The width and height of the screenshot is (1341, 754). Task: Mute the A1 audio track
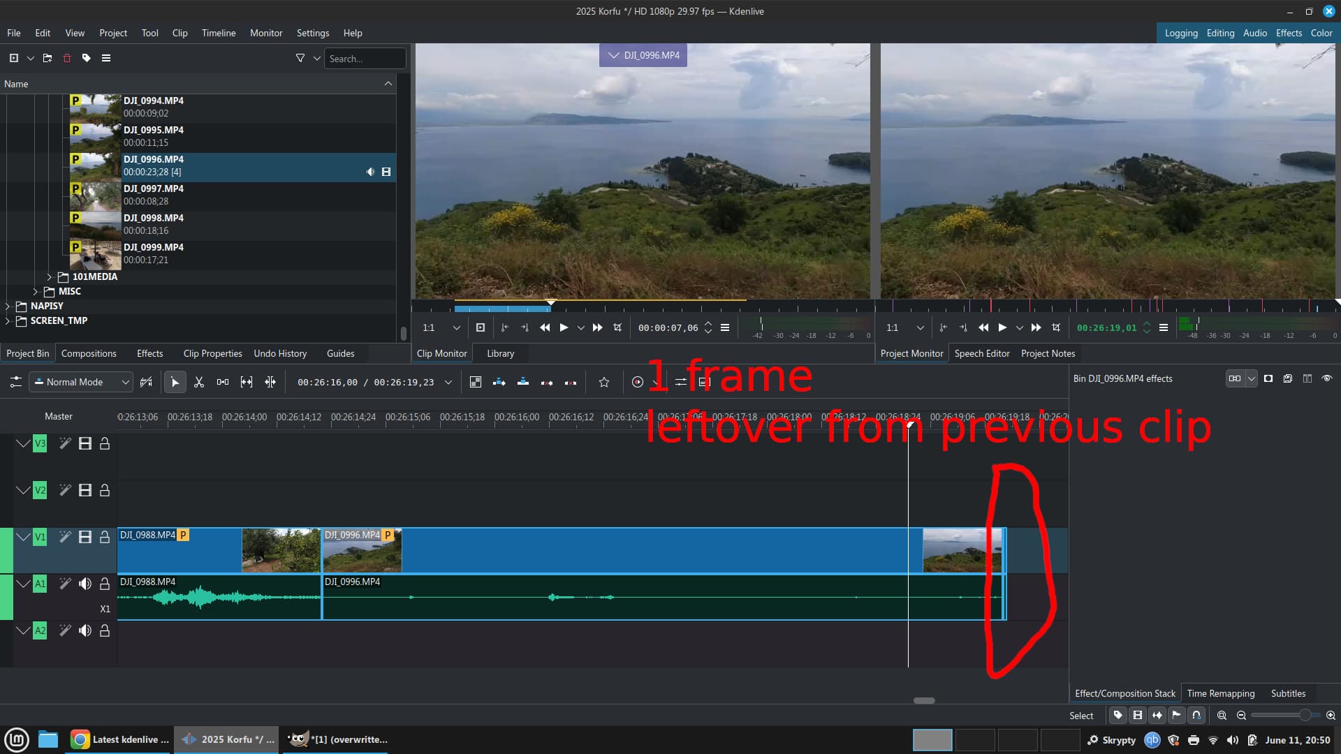click(85, 584)
